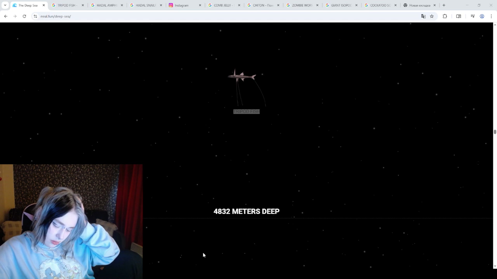
Task: Close the Instagram tab
Action: pos(200,5)
